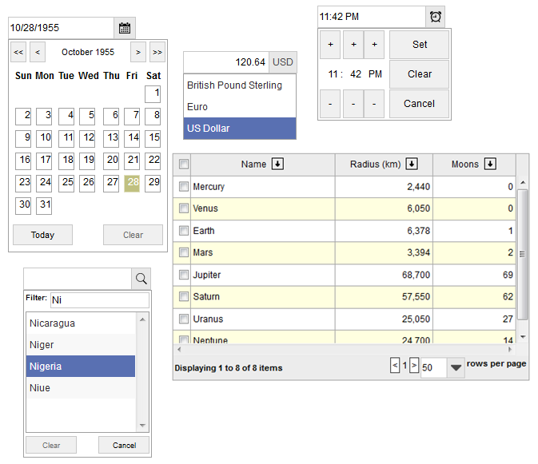Click the magnifier search icon
Image resolution: width=538 pixels, height=464 pixels.
141,279
